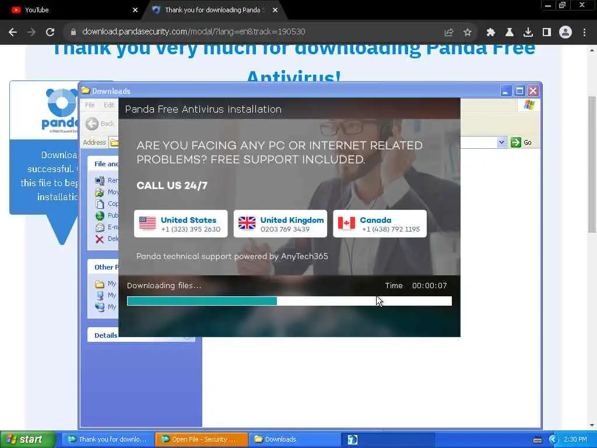Expand hidden tray icons with arrow
Screen dimensions: 597x448
553,440
